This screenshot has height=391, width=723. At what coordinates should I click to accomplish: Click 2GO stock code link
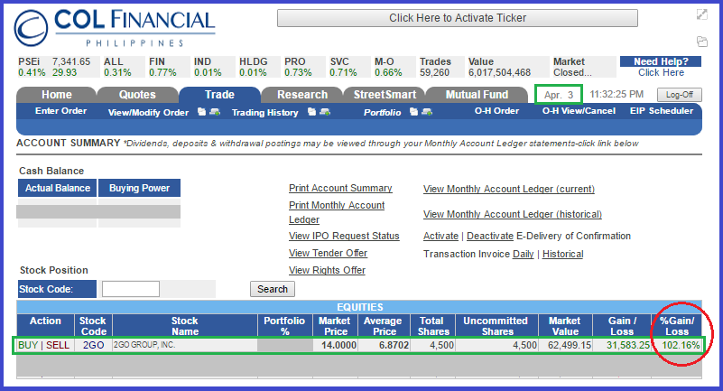[93, 345]
